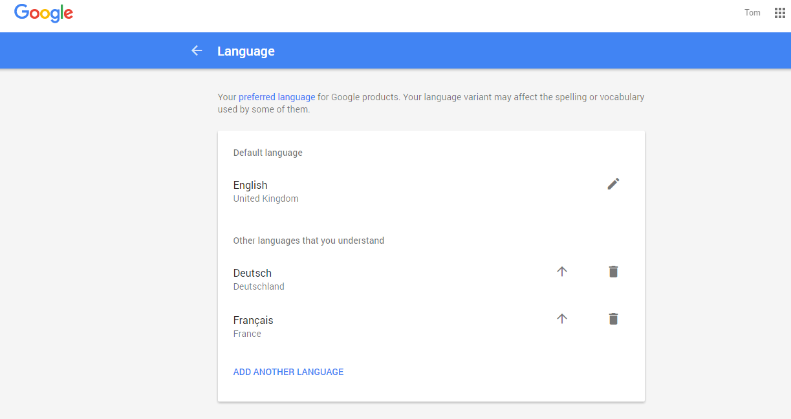The height and width of the screenshot is (419, 791).
Task: Edit default English language with pencil icon
Action: pyautogui.click(x=613, y=184)
